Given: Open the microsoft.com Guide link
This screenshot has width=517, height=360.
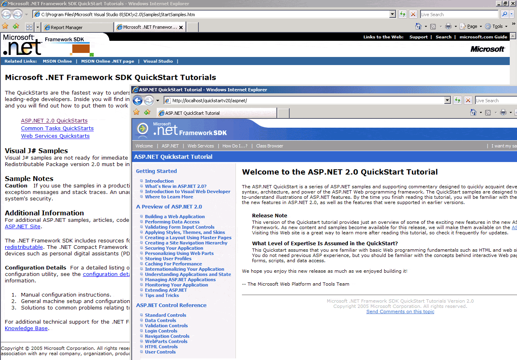Looking at the screenshot, I should coord(483,37).
